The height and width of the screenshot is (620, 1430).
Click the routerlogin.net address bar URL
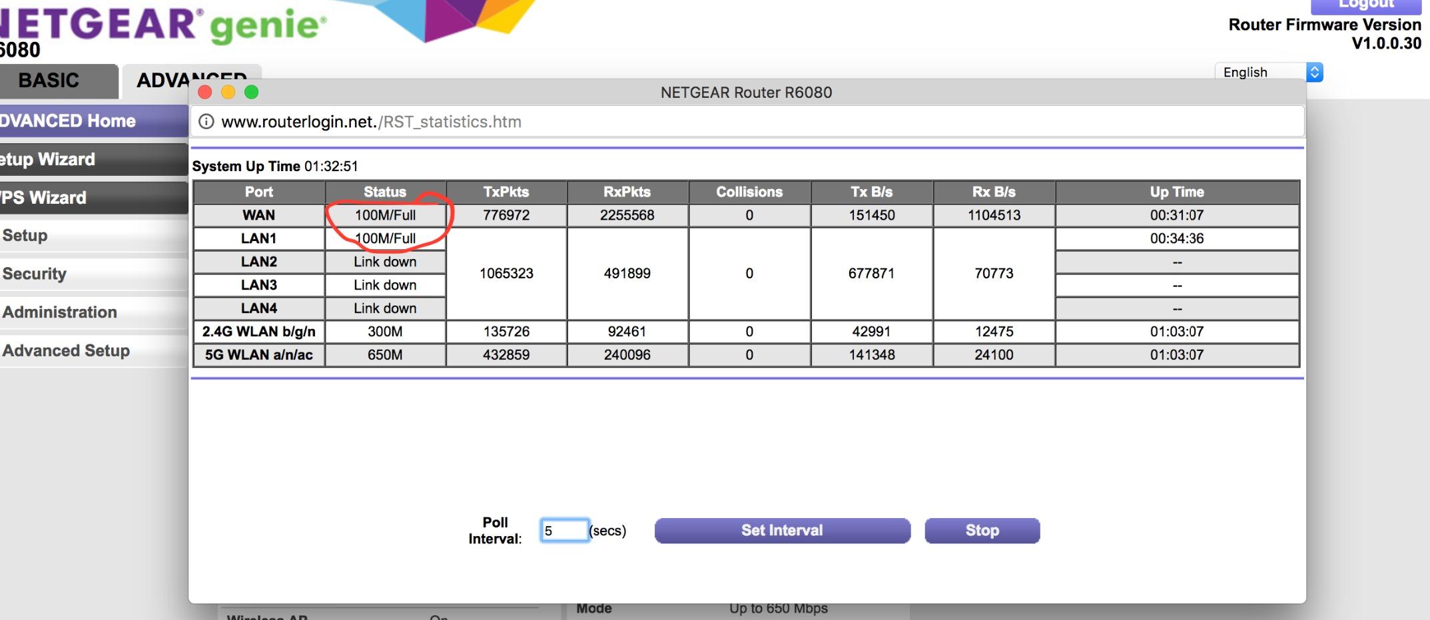(x=371, y=122)
